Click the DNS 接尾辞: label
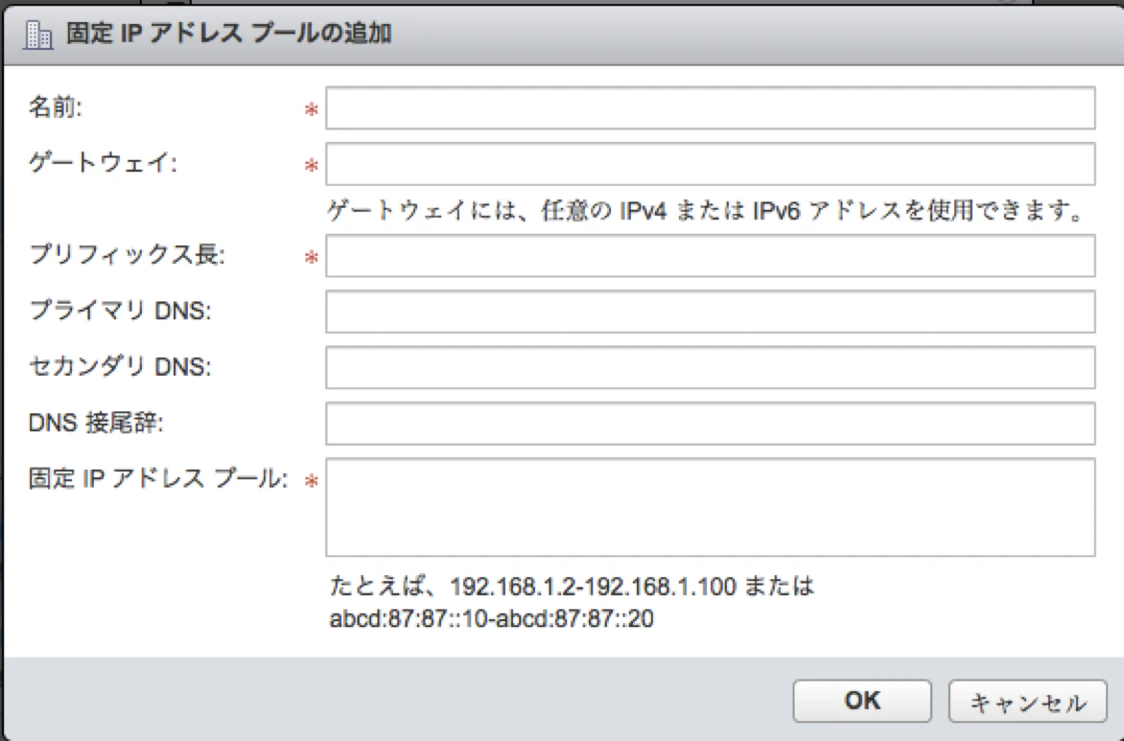Viewport: 1124px width, 741px height. 96,423
